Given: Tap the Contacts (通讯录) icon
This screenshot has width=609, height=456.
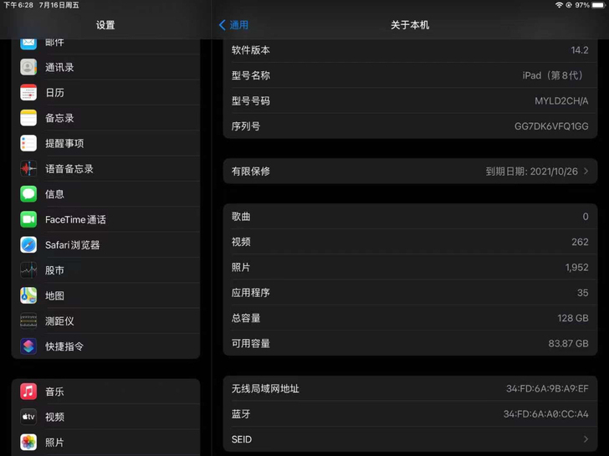Looking at the screenshot, I should [28, 67].
